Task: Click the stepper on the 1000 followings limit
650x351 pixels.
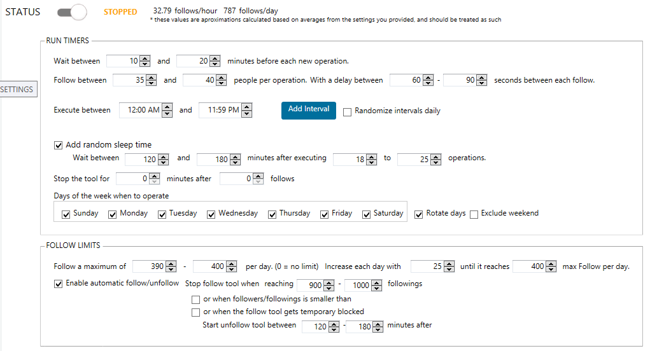Action: (376, 285)
